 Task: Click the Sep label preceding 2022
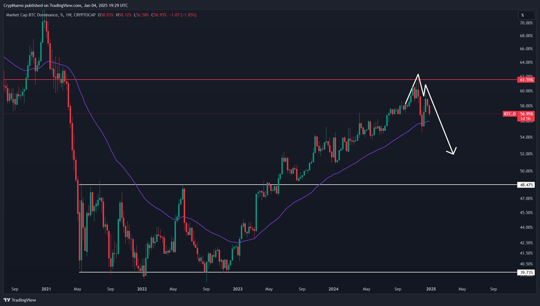(111, 289)
